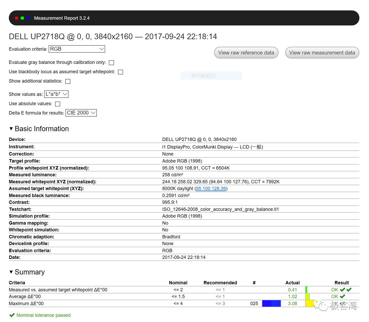This screenshot has width=369, height=322.
Task: Click the yellow-green bar next to 1.02
Action: coord(307,296)
